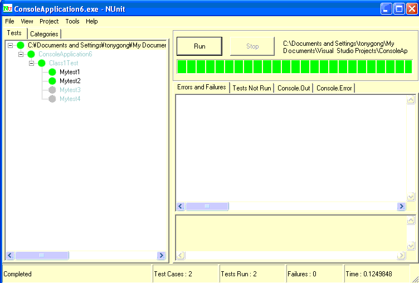The width and height of the screenshot is (419, 283).
Task: Select the Errors and Failures tab
Action: 202,87
